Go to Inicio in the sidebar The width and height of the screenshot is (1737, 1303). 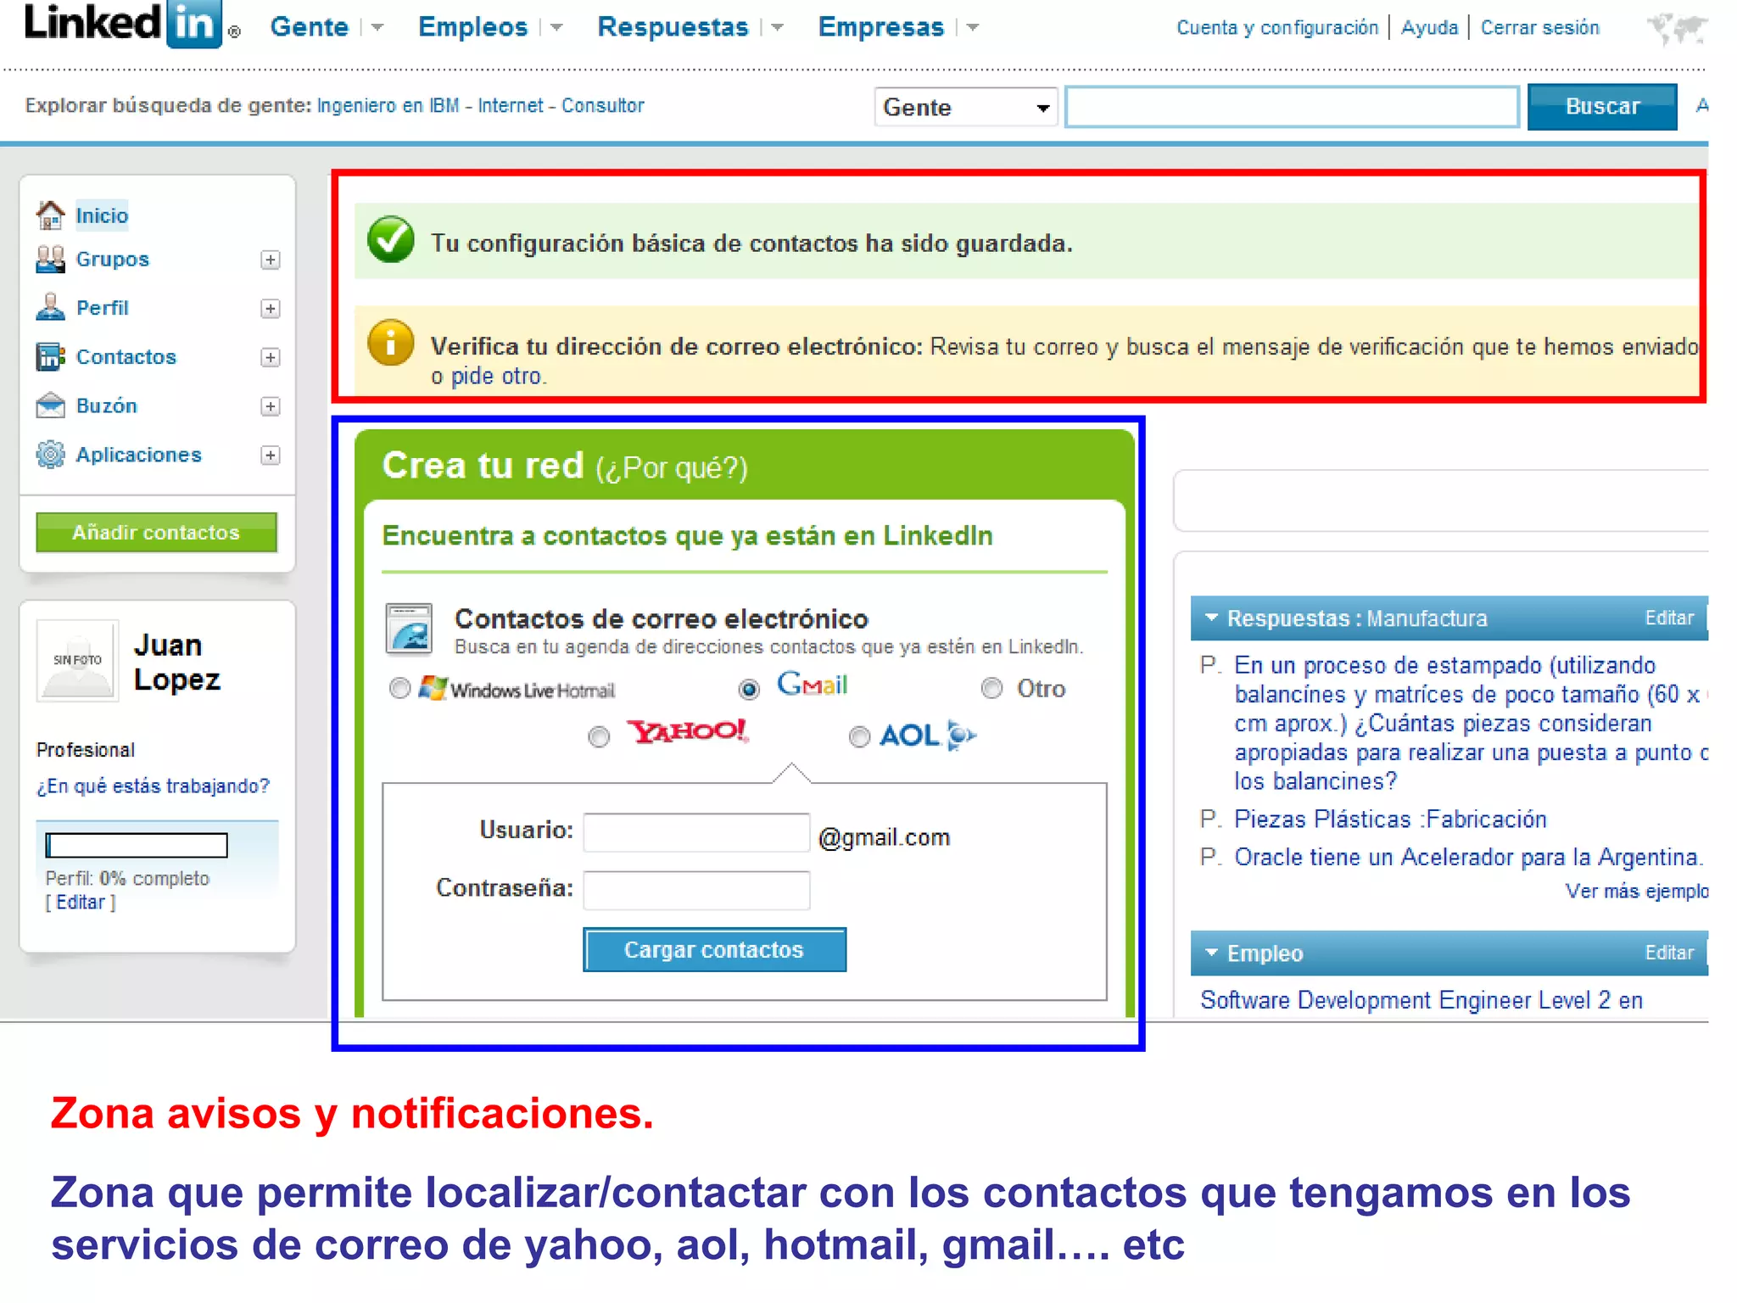click(x=102, y=215)
